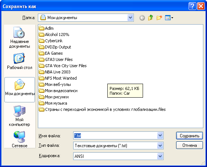Click the Отмена button
The height and width of the screenshot is (167, 207).
[189, 145]
